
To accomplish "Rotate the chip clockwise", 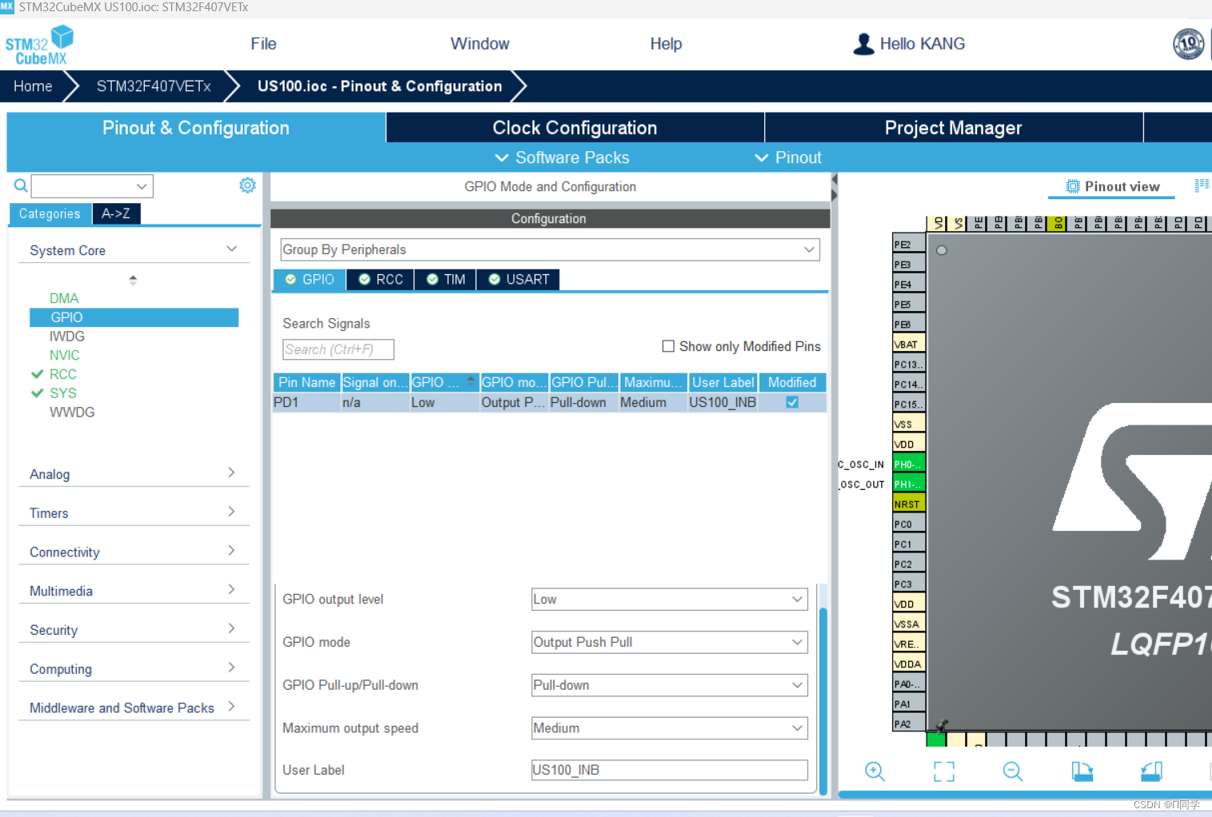I will pyautogui.click(x=1082, y=771).
